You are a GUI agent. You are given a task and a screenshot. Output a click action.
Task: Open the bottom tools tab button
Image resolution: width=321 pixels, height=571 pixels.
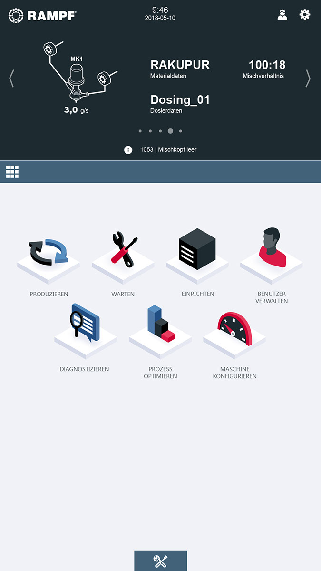pos(161,561)
